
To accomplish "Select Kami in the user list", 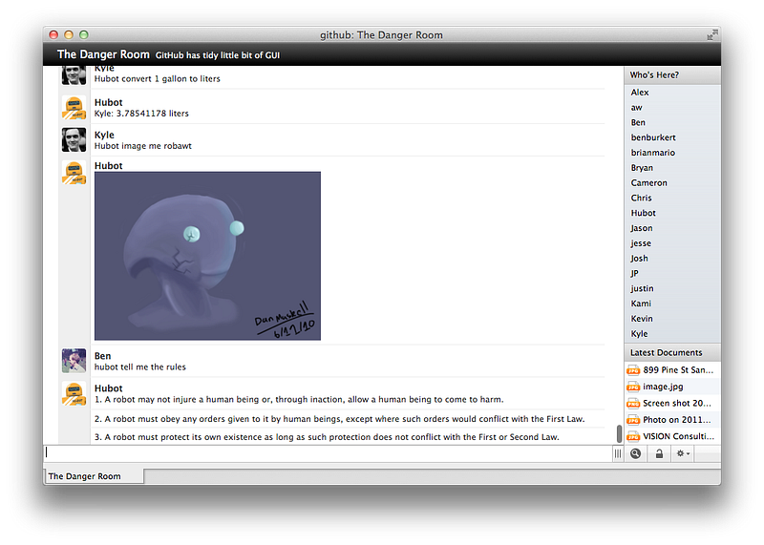I will click(672, 304).
